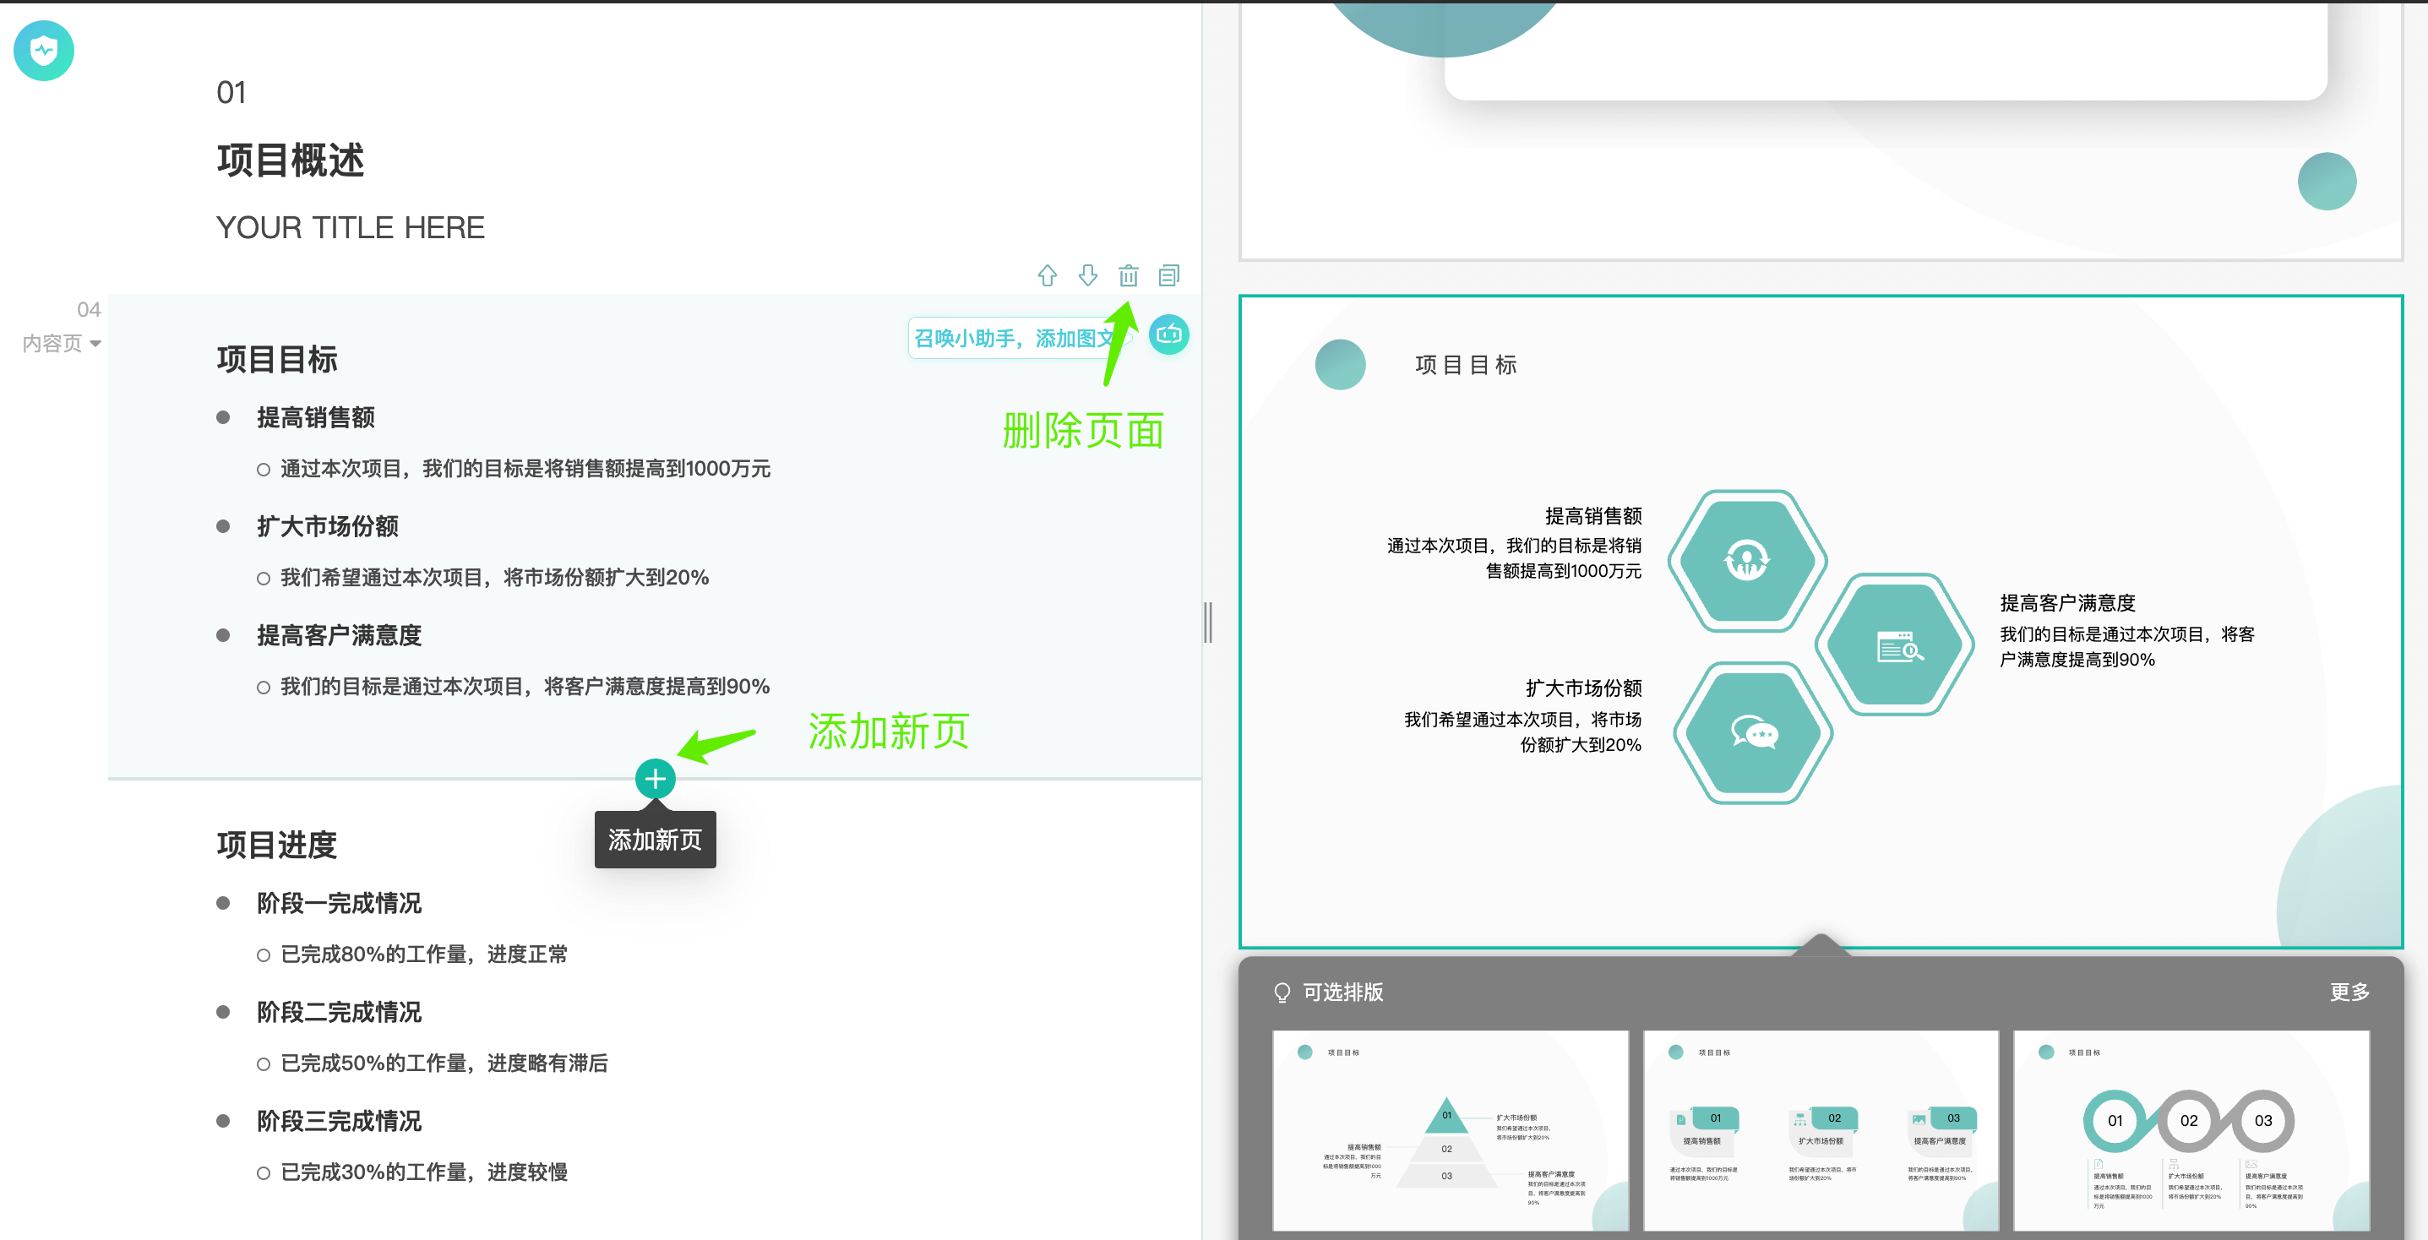The image size is (2428, 1240).
Task: Move page down with the down arrow icon
Action: click(x=1087, y=275)
